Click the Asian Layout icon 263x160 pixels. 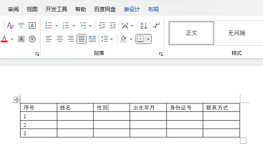pos(125,26)
